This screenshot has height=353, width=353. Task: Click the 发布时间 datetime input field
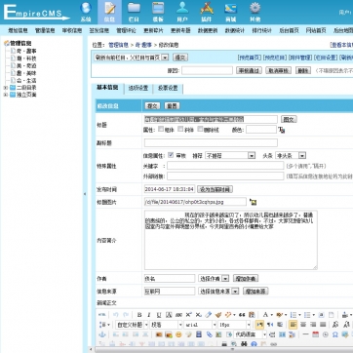click(x=170, y=189)
